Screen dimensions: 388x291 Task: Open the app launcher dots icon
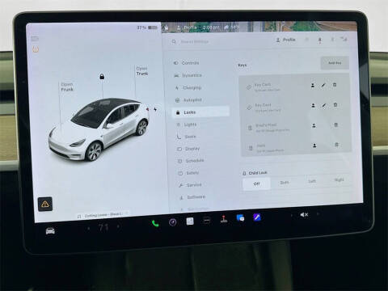pyautogui.click(x=207, y=221)
